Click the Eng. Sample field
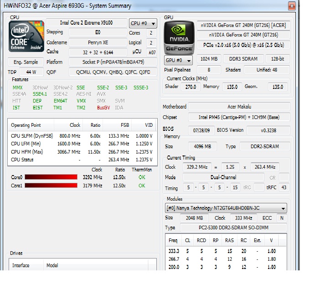Image resolution: width=335 pixels, height=300 pixels. tap(26, 62)
